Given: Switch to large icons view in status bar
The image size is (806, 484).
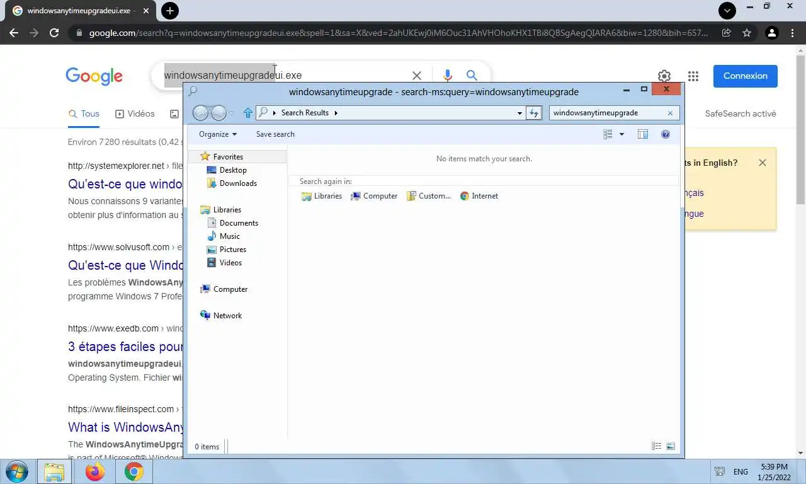Looking at the screenshot, I should click(671, 446).
